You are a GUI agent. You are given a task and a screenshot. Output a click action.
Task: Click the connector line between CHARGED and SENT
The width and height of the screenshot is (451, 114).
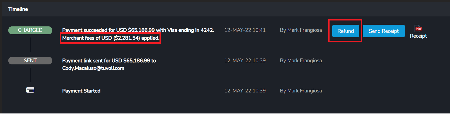point(30,45)
